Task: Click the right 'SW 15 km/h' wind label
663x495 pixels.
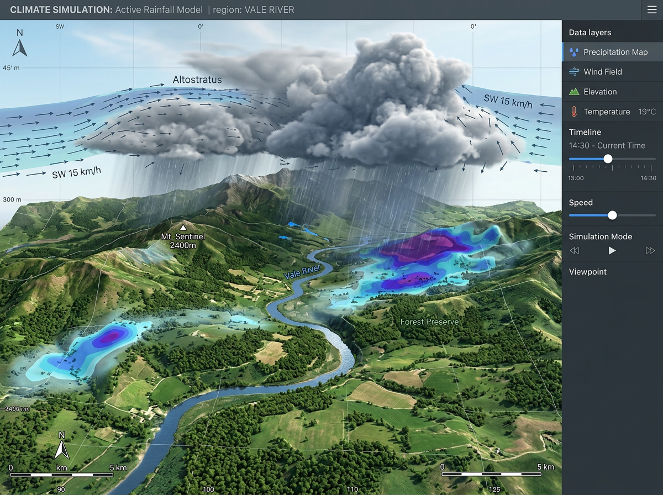Action: tap(508, 101)
